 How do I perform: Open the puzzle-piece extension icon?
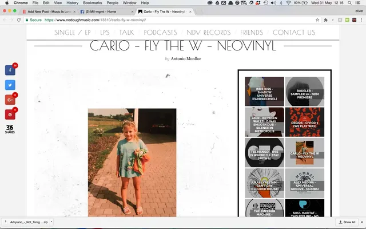(x=325, y=20)
